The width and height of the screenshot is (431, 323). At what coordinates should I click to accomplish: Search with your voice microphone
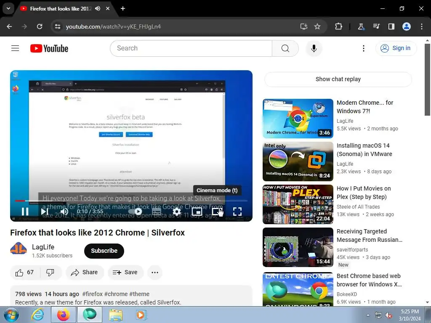314,48
